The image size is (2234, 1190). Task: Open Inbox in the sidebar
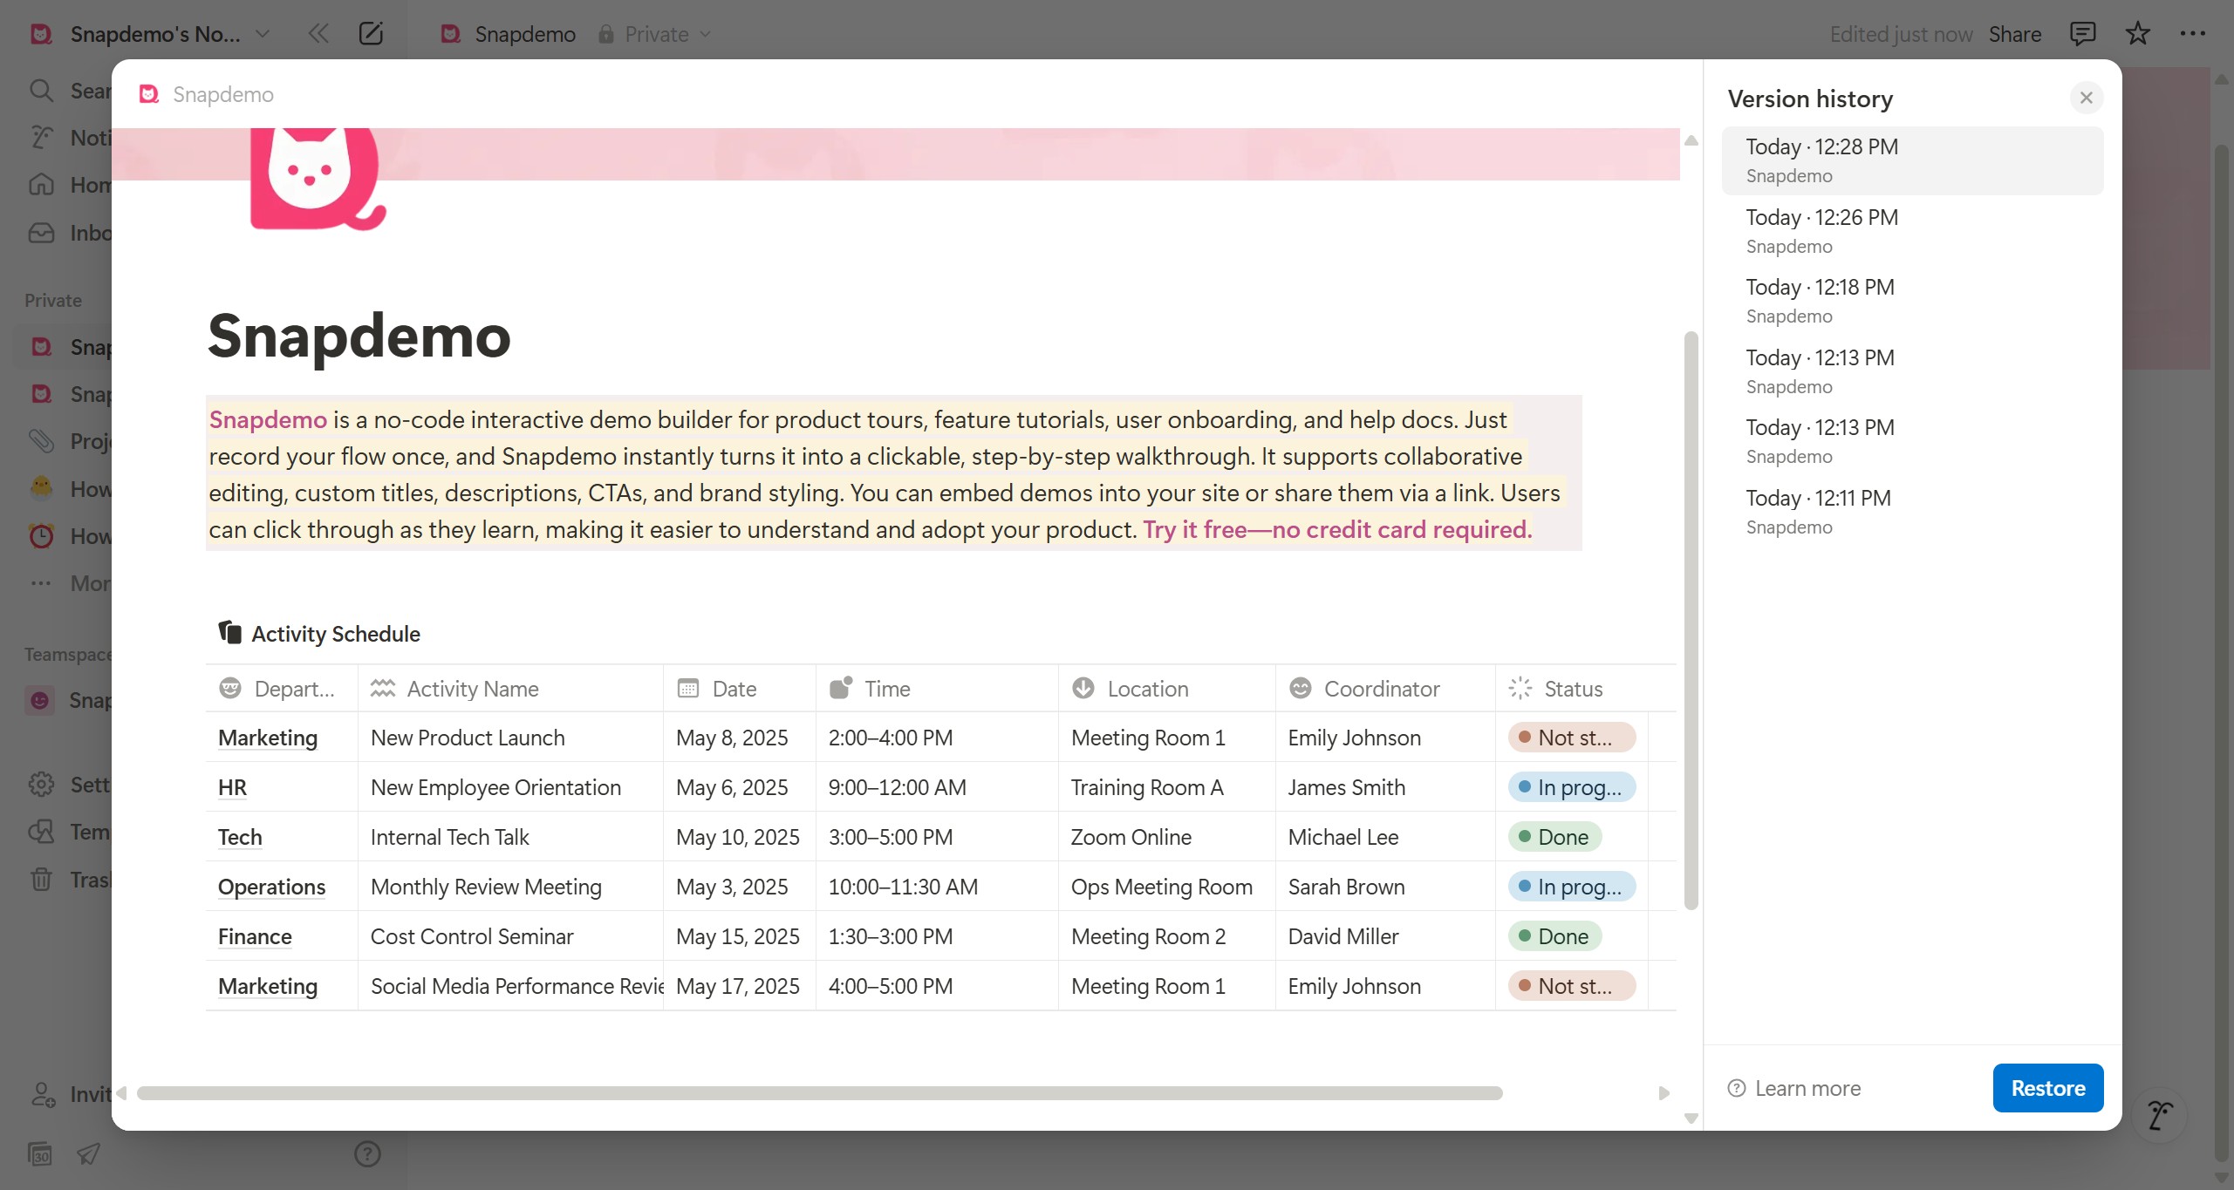click(68, 233)
